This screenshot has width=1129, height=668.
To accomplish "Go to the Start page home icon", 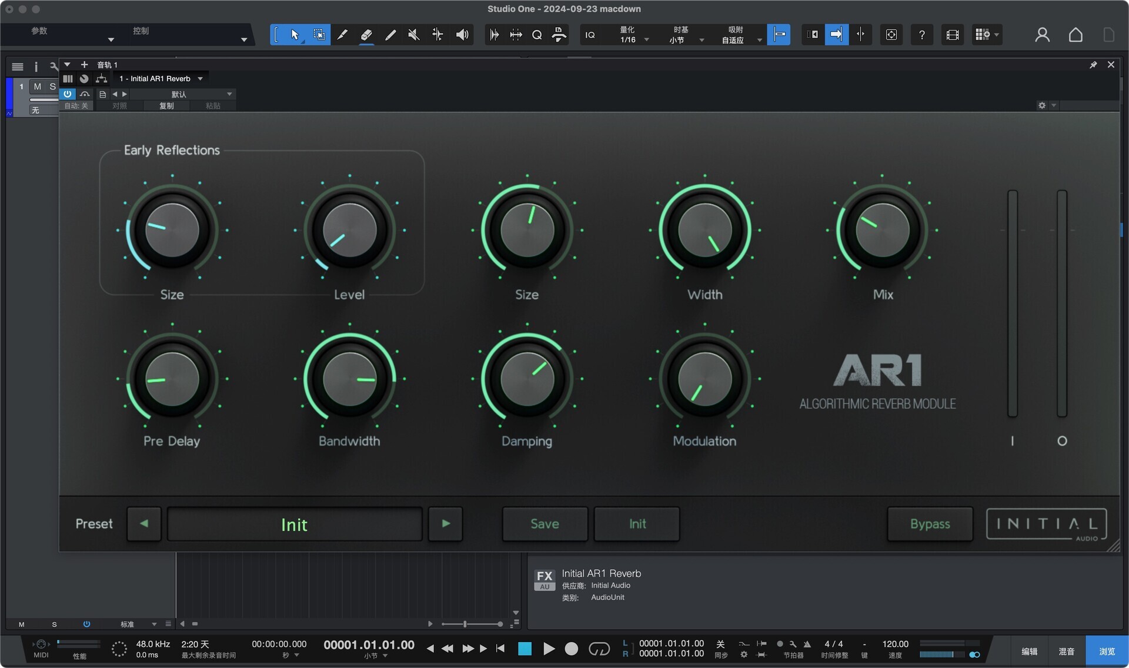I will click(1075, 35).
